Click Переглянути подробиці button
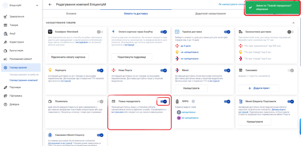 coord(132,57)
